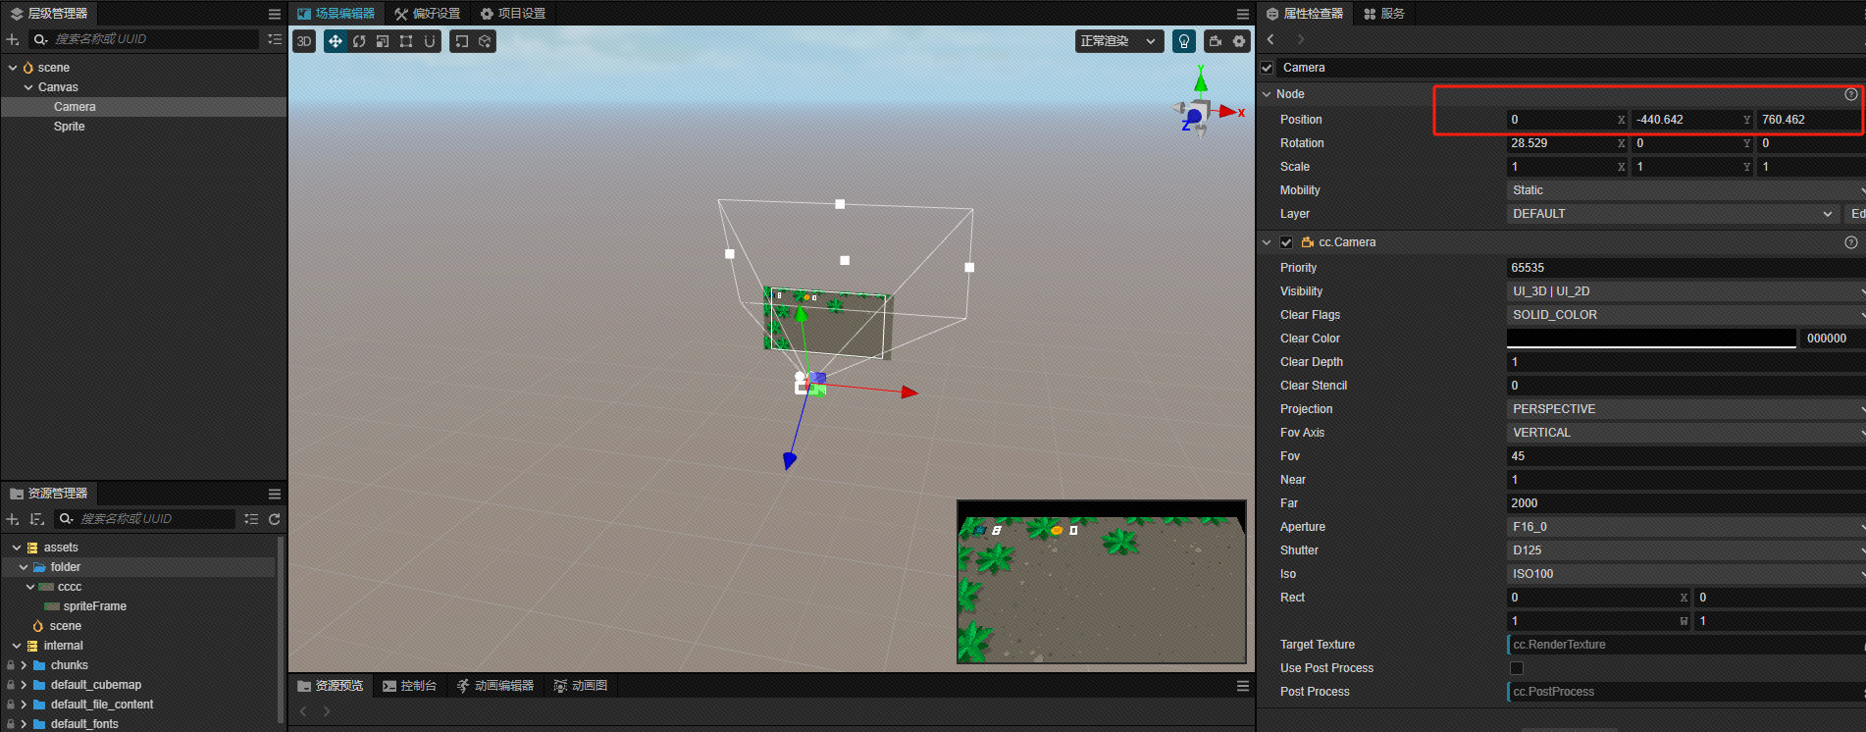
Task: Open the assets panel menu
Action: click(x=275, y=494)
